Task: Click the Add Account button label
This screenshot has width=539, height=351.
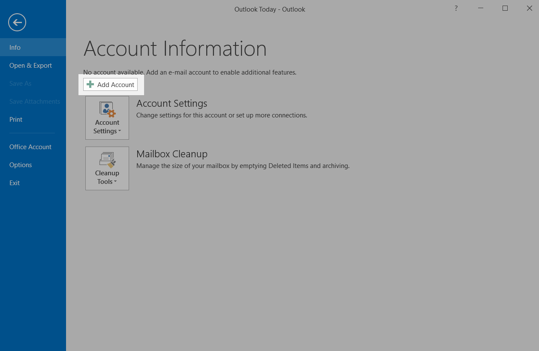Action: tap(116, 85)
